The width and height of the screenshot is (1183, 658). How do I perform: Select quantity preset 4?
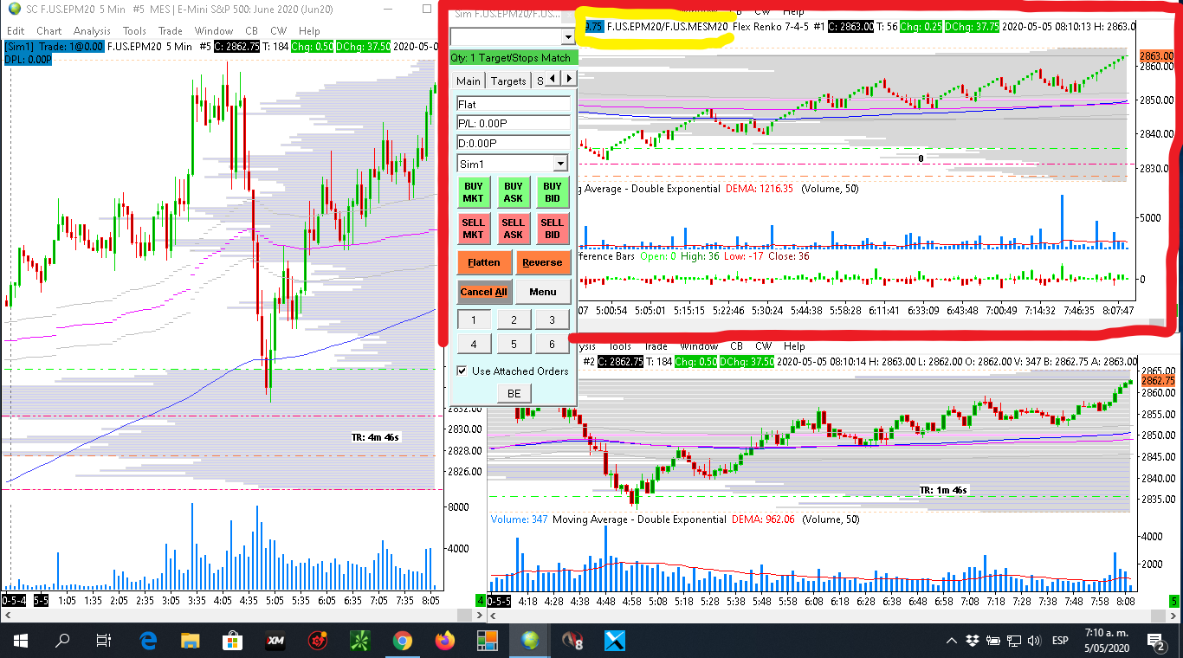[474, 345]
